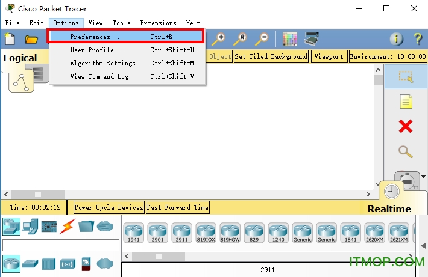Click the Realtime clock icon
The image size is (428, 277).
pos(391,191)
